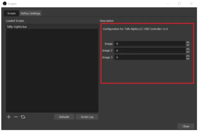Image resolution: width=202 pixels, height=131 pixels.
Task: Click the Description label
Action: [x=107, y=21]
